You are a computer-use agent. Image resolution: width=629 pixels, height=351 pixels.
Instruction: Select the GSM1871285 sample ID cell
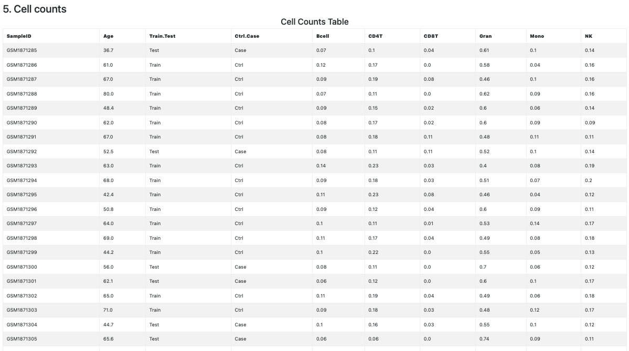coord(22,50)
